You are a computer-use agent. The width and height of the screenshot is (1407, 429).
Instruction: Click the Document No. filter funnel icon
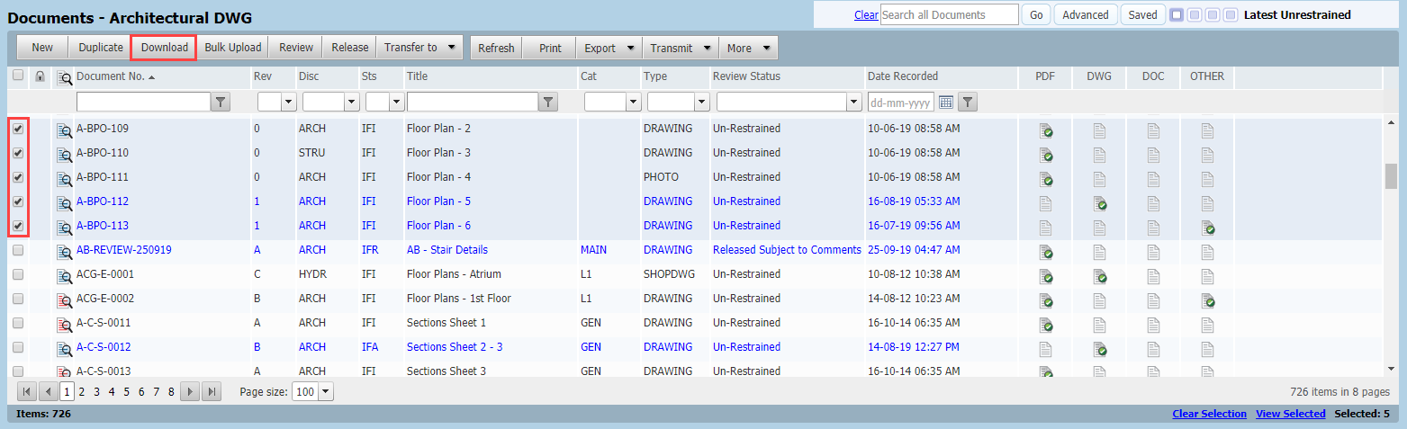221,102
